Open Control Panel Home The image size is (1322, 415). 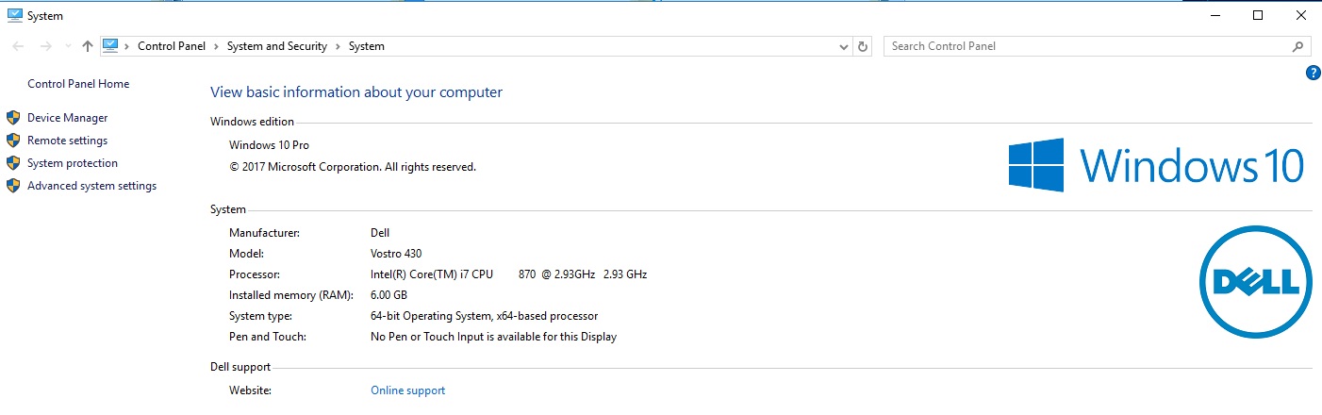point(78,84)
